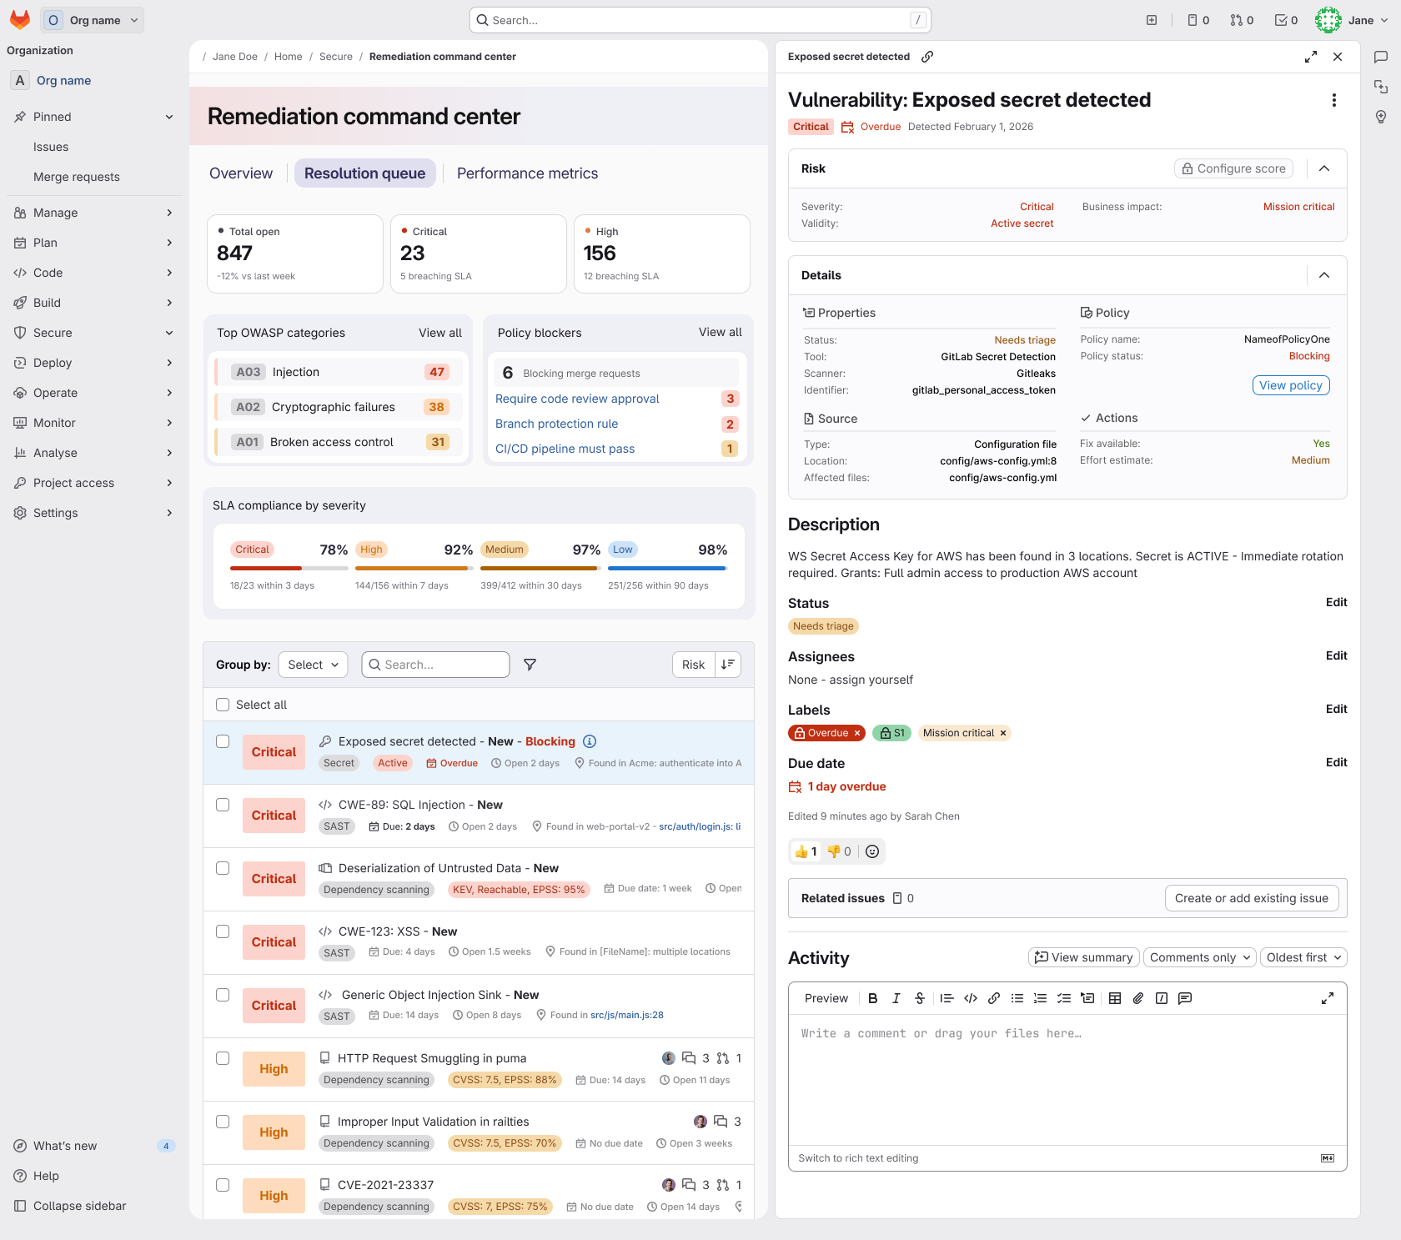
Task: Click the View policy button
Action: [1291, 385]
